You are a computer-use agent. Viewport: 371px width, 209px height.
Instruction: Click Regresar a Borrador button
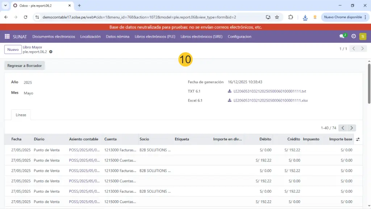pyautogui.click(x=25, y=66)
